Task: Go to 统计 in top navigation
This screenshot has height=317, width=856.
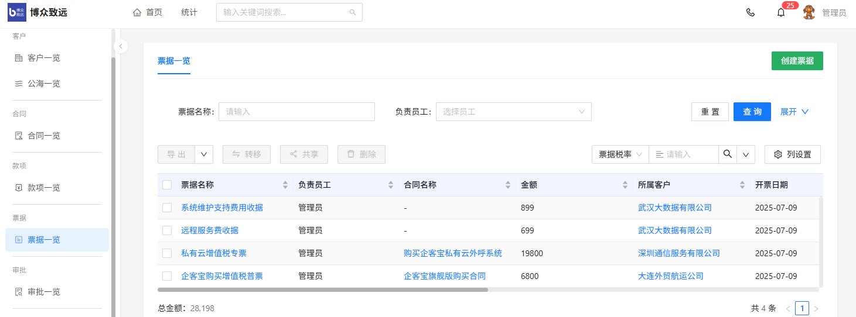Action: click(189, 12)
